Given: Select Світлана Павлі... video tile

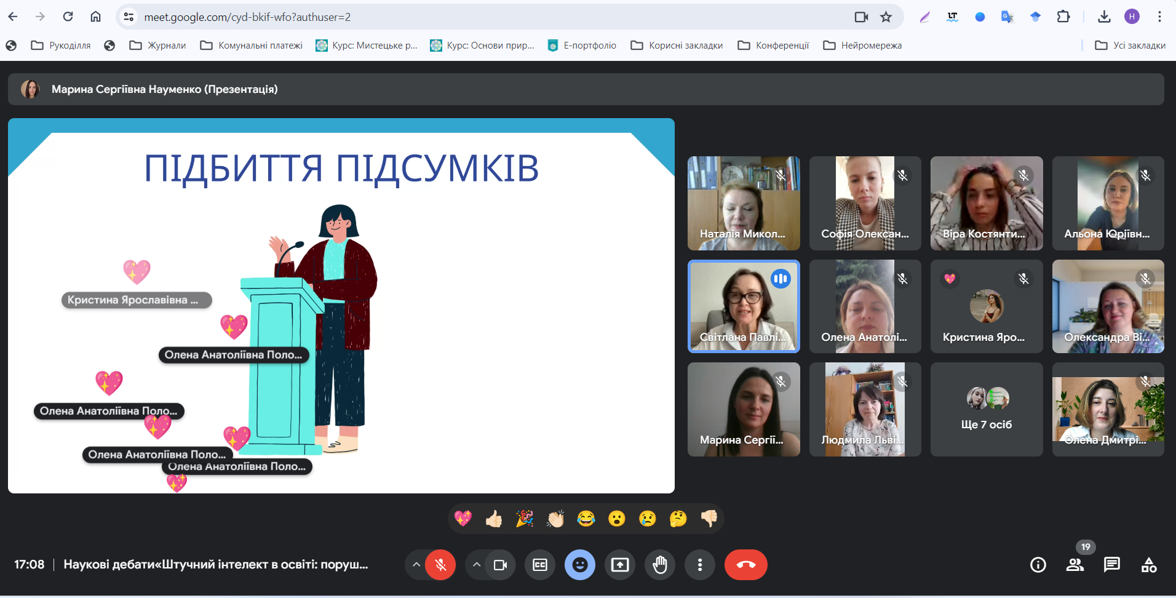Looking at the screenshot, I should click(744, 306).
